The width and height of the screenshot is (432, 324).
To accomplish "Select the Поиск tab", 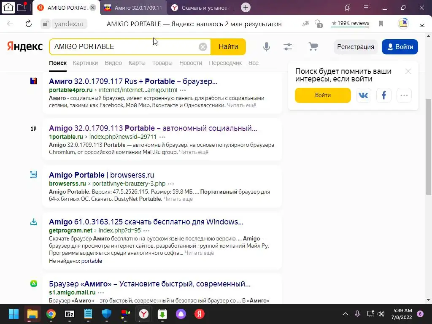I will tap(58, 63).
